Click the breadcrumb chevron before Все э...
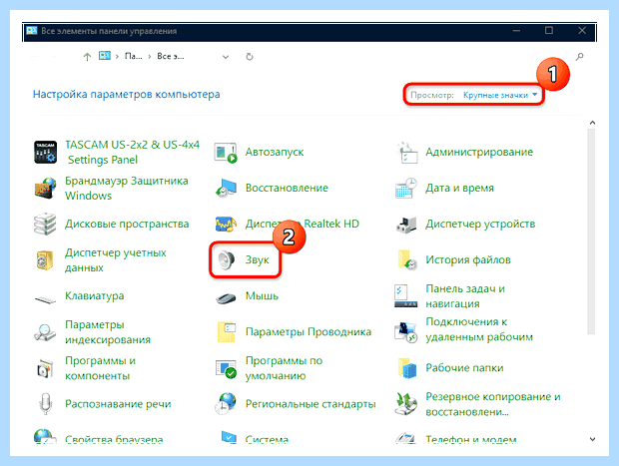Viewport: 619px width, 466px height. click(x=150, y=57)
